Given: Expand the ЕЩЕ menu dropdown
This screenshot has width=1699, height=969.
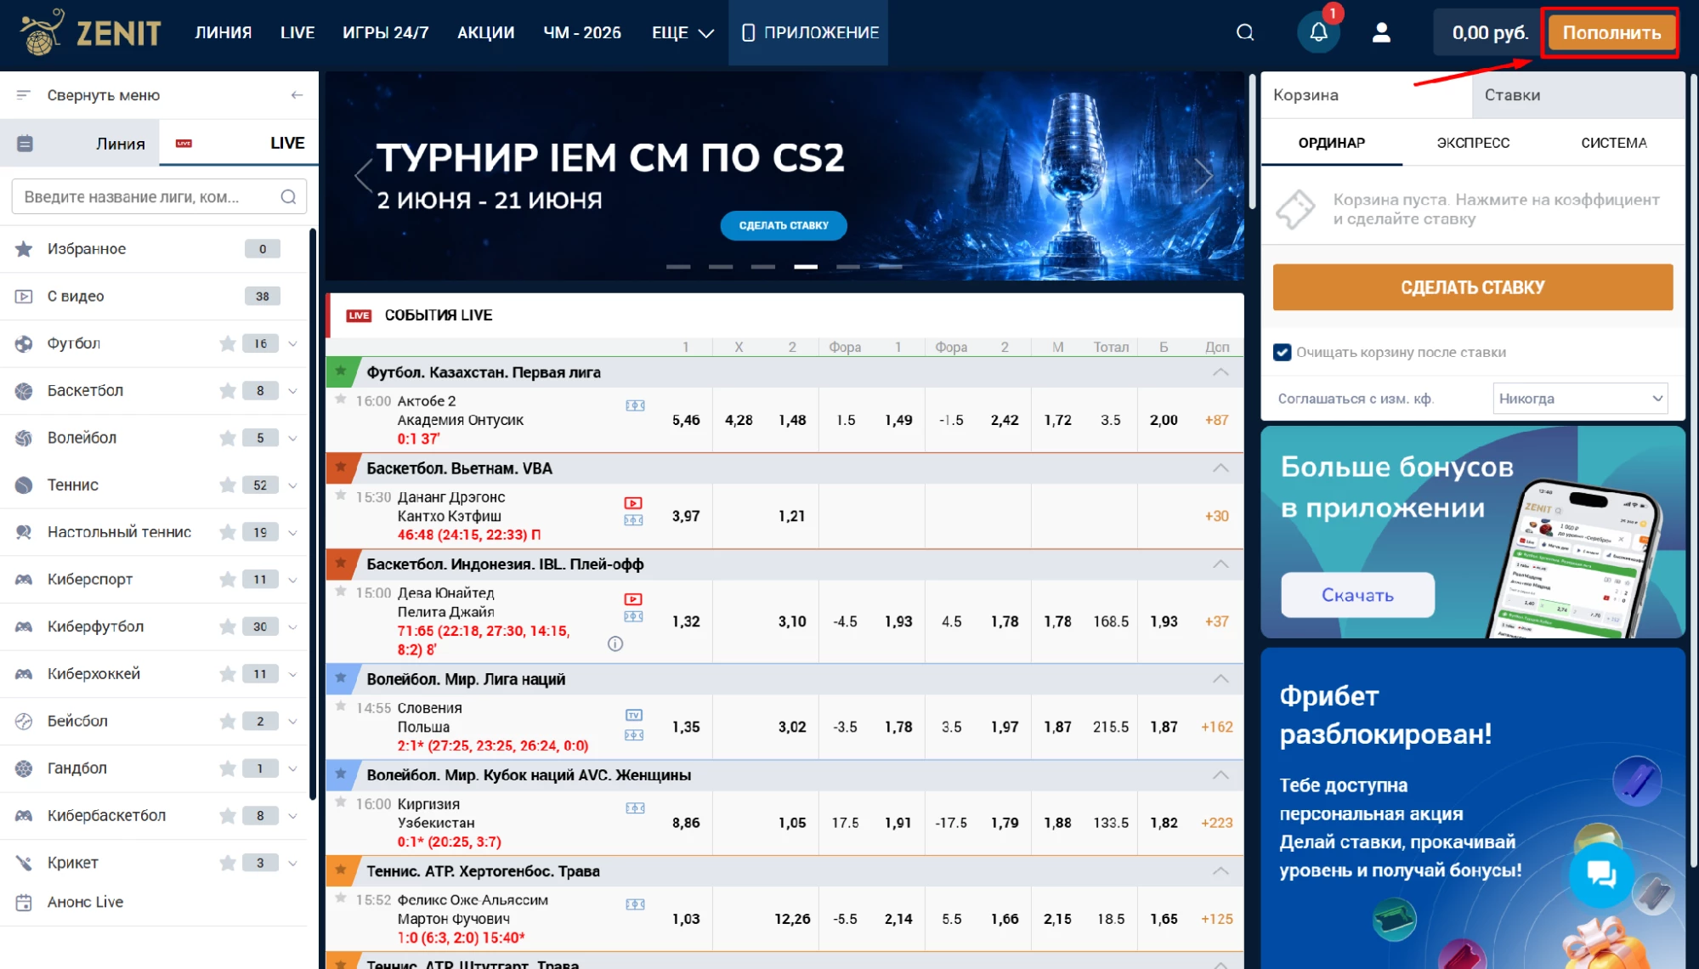Looking at the screenshot, I should click(x=682, y=32).
